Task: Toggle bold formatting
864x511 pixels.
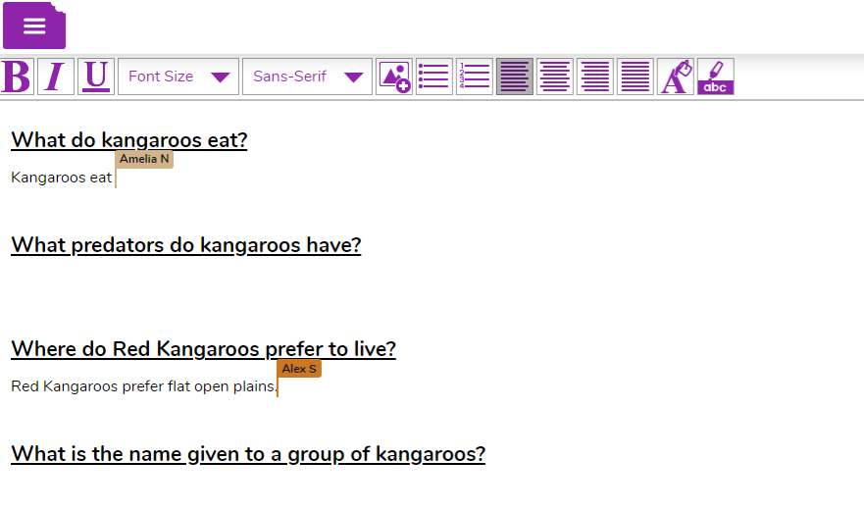Action: click(17, 77)
